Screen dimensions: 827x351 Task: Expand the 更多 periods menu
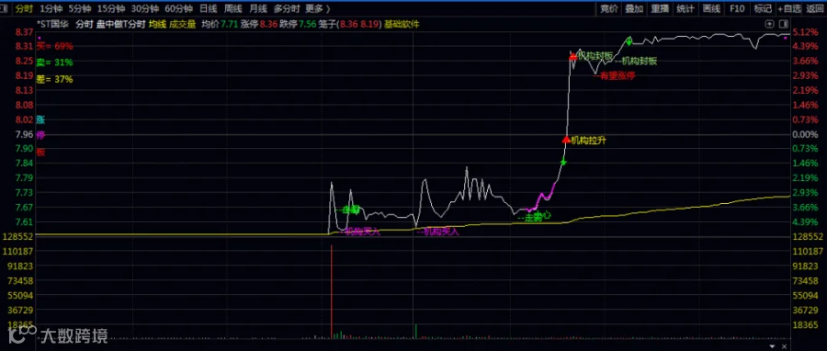[x=318, y=8]
